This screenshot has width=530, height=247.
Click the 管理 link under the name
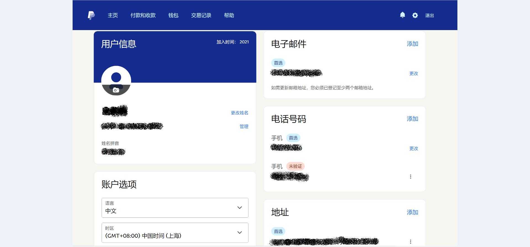coord(244,126)
